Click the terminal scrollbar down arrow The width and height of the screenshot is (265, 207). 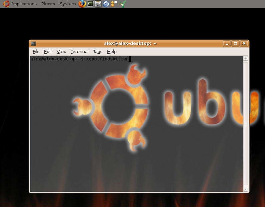pyautogui.click(x=245, y=189)
